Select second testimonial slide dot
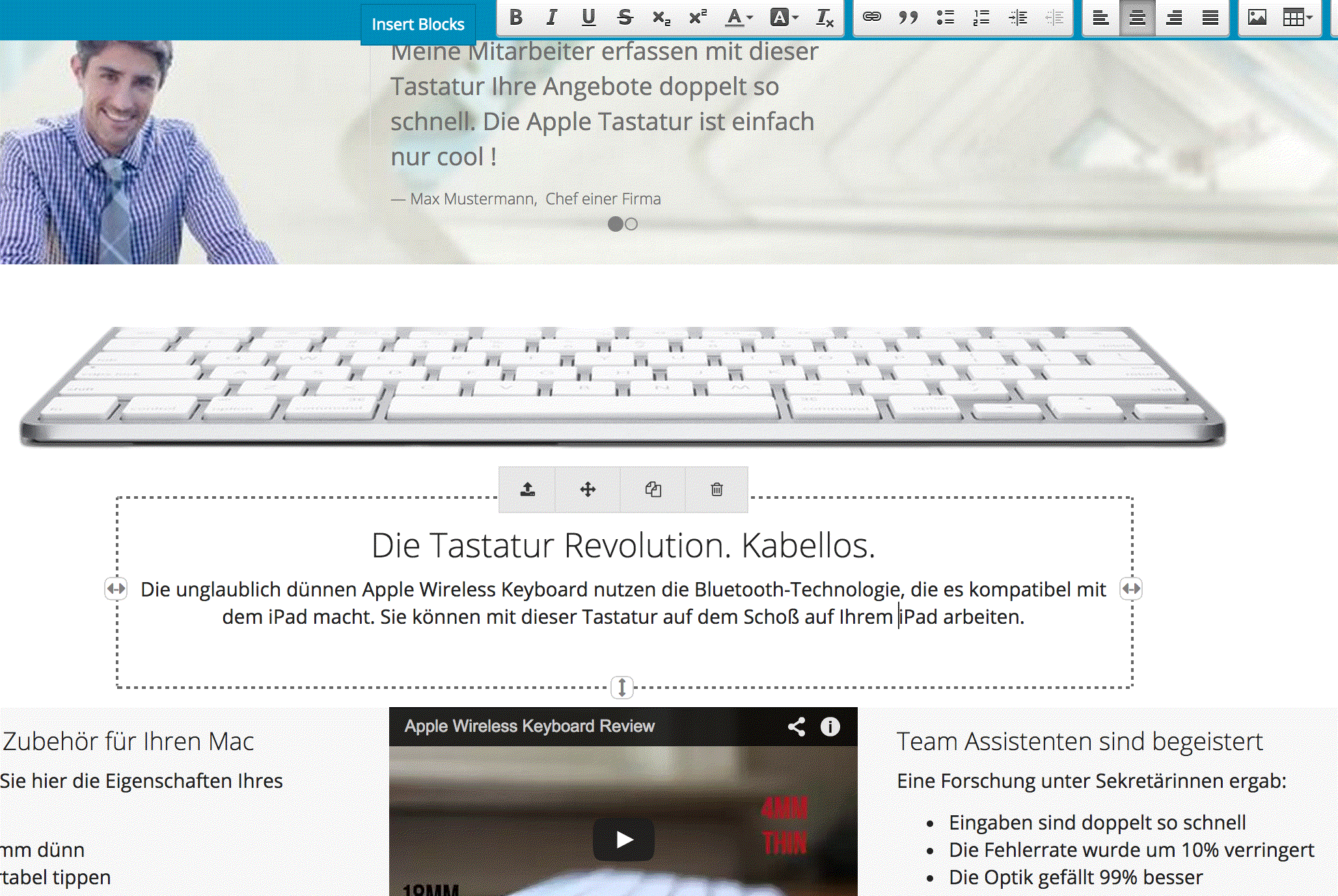The image size is (1338, 896). (x=631, y=224)
